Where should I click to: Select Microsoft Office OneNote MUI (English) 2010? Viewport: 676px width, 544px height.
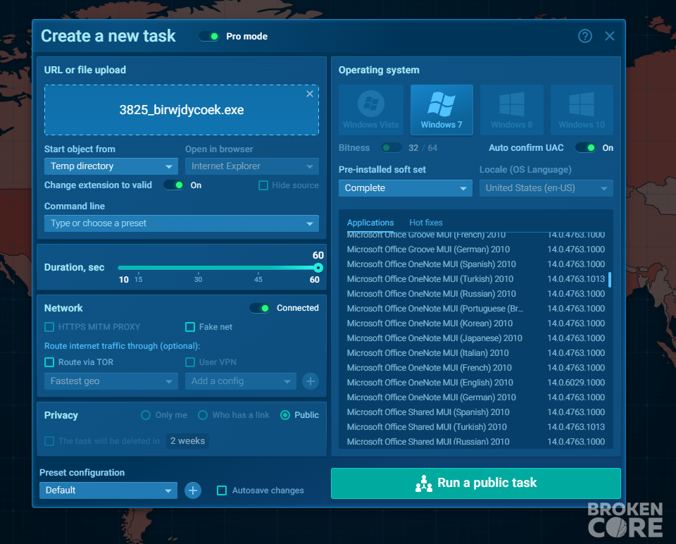pyautogui.click(x=475, y=383)
